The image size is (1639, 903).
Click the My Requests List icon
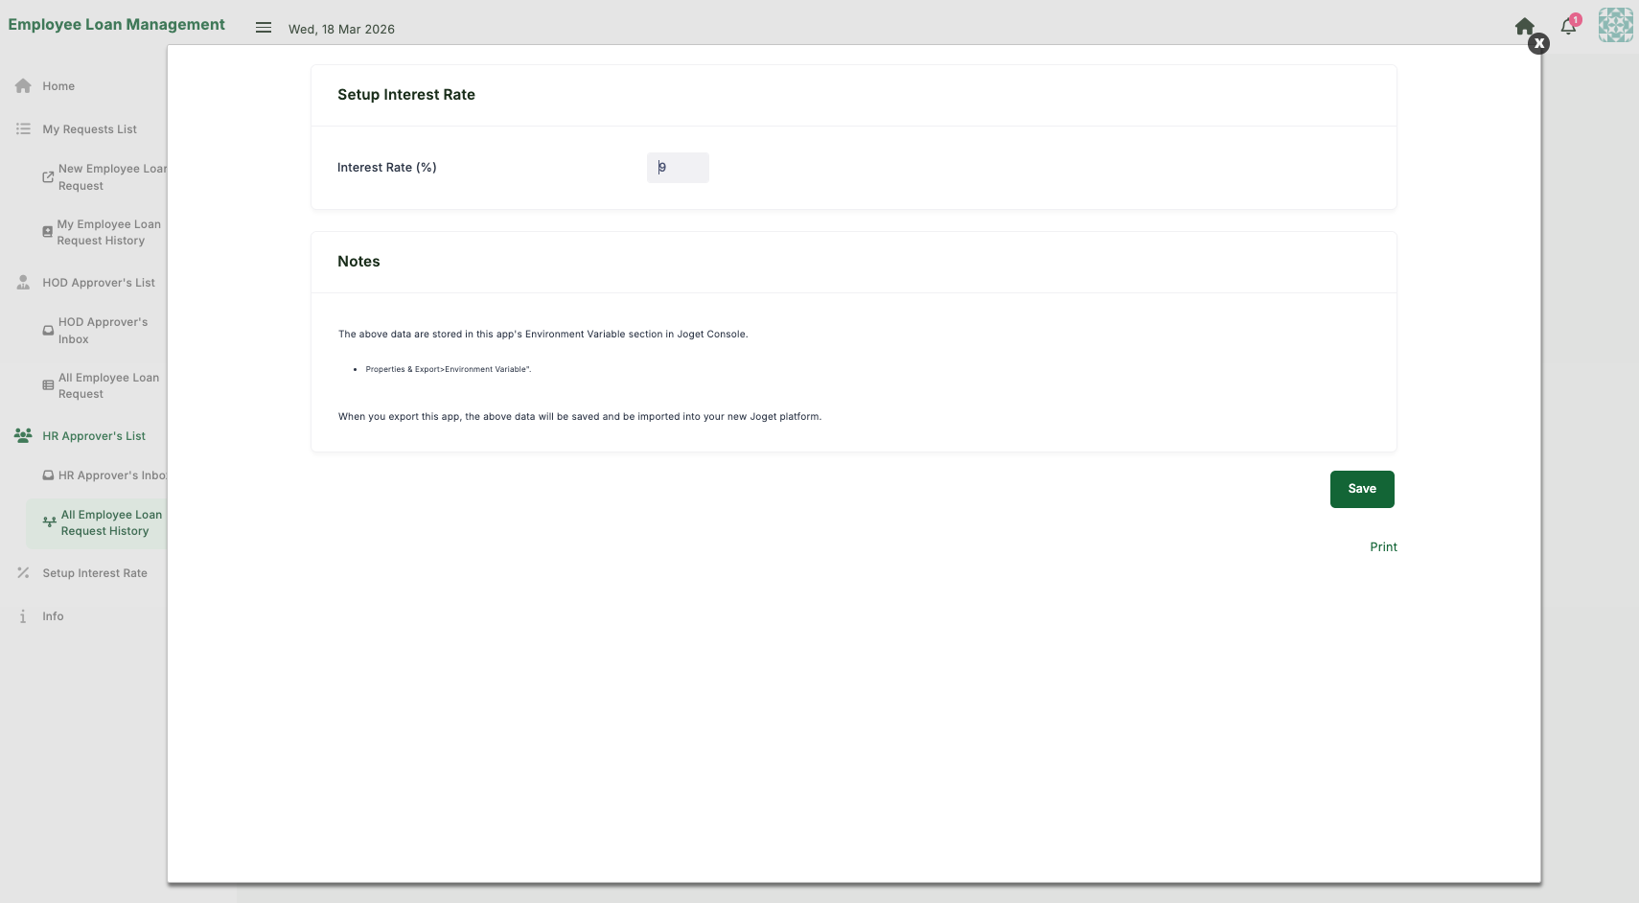pos(23,129)
